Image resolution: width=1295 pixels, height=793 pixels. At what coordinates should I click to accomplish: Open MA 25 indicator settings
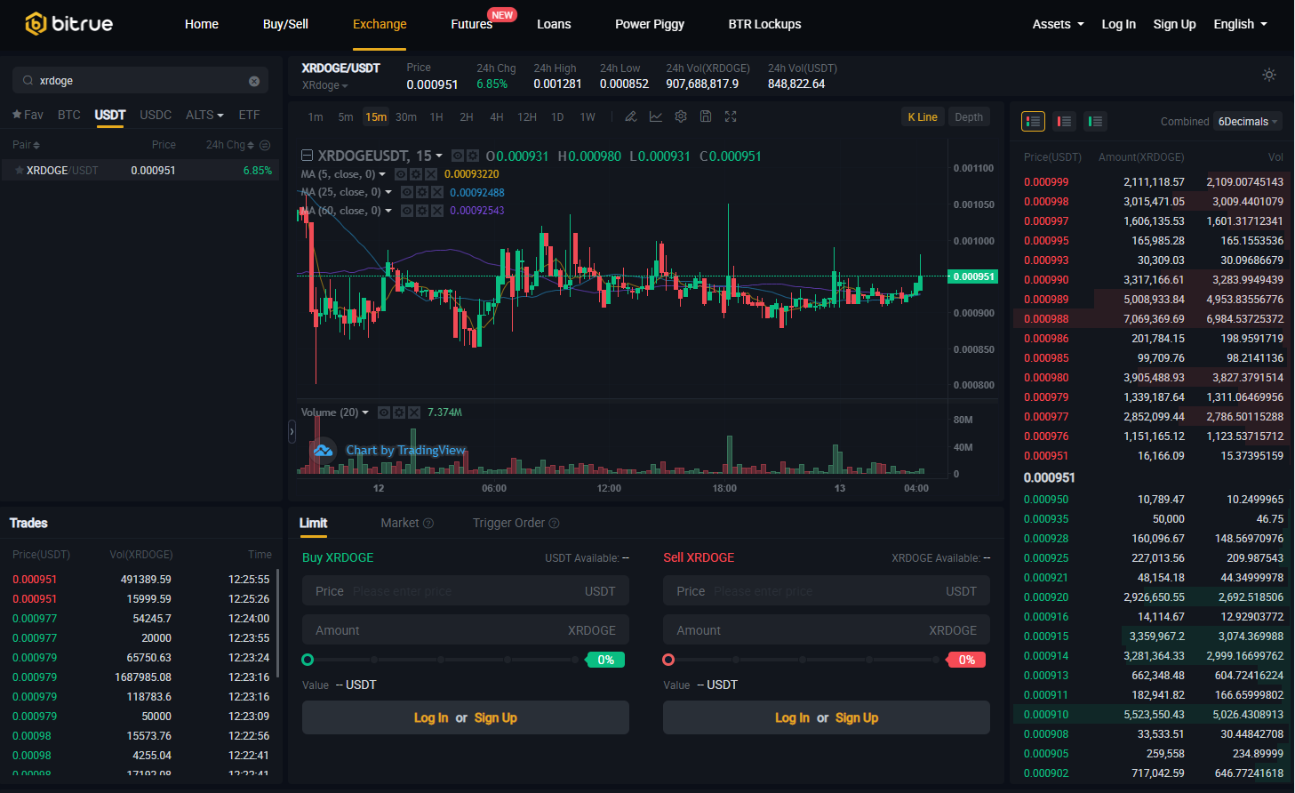[x=422, y=192]
